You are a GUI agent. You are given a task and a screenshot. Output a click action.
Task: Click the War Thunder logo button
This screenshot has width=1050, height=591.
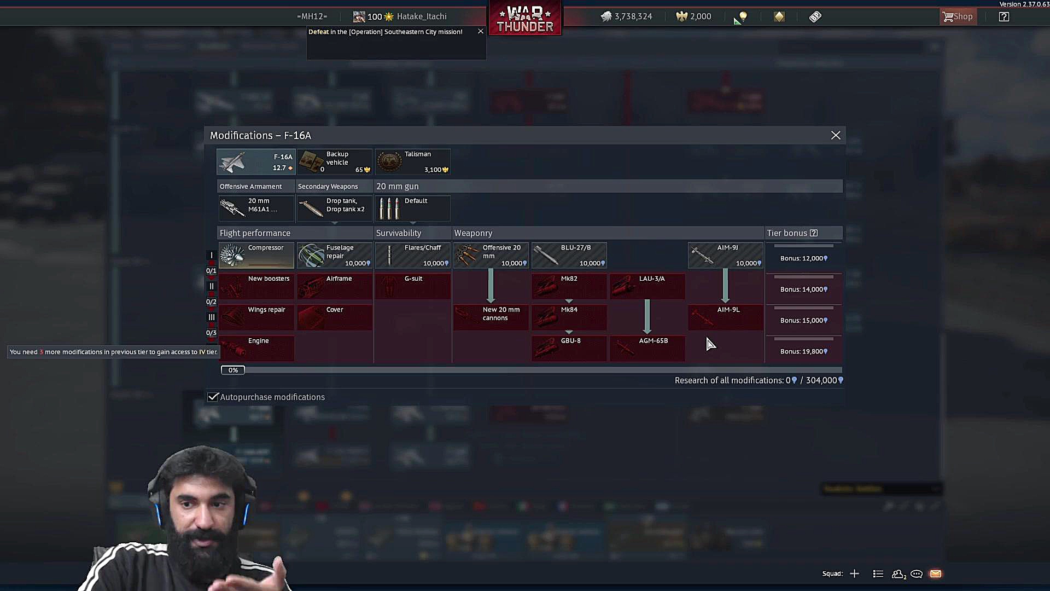tap(524, 19)
